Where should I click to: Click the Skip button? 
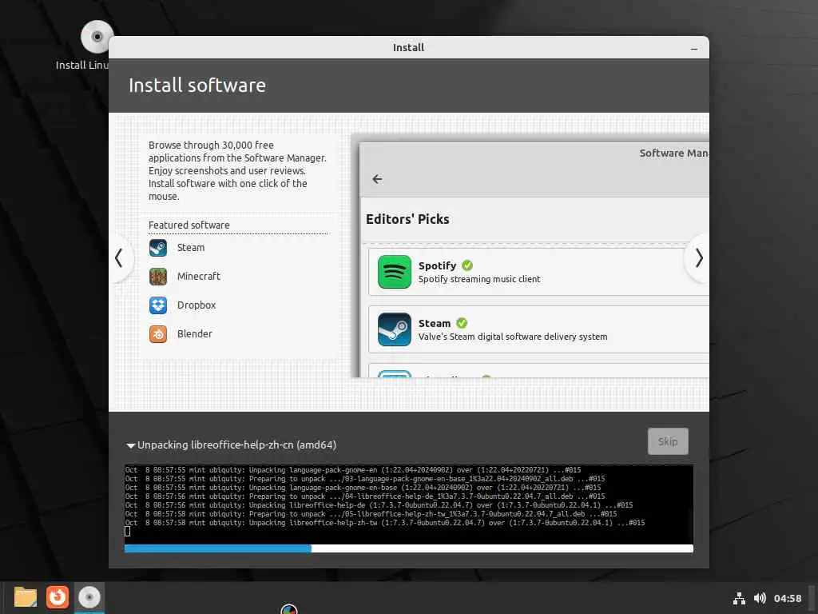[668, 441]
